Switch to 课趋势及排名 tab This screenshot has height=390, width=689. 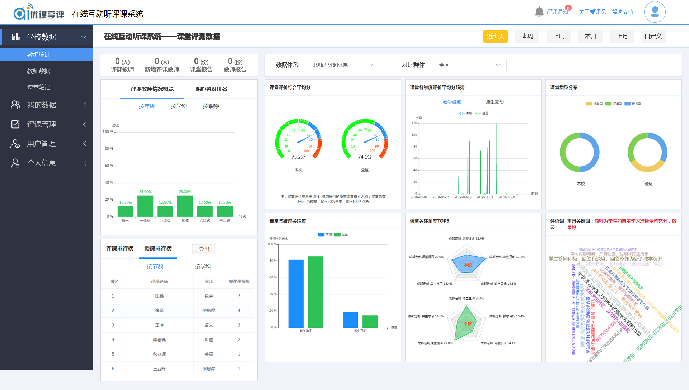click(211, 89)
